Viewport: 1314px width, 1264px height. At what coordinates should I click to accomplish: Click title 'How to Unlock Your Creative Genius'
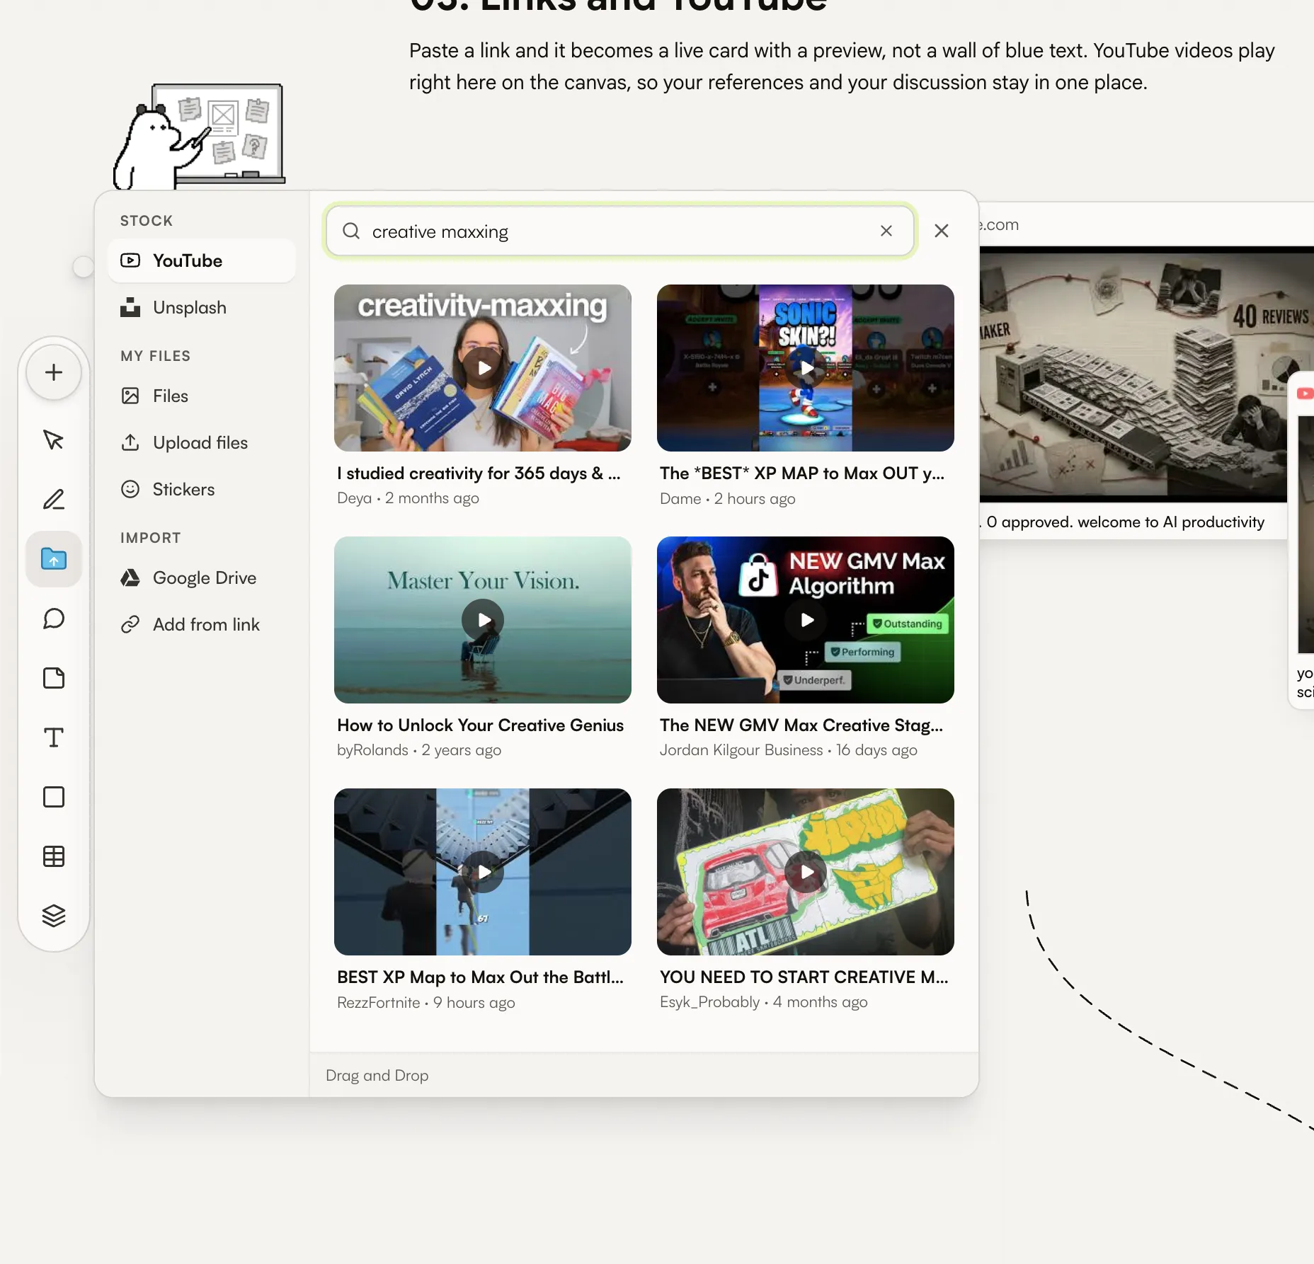click(x=480, y=725)
